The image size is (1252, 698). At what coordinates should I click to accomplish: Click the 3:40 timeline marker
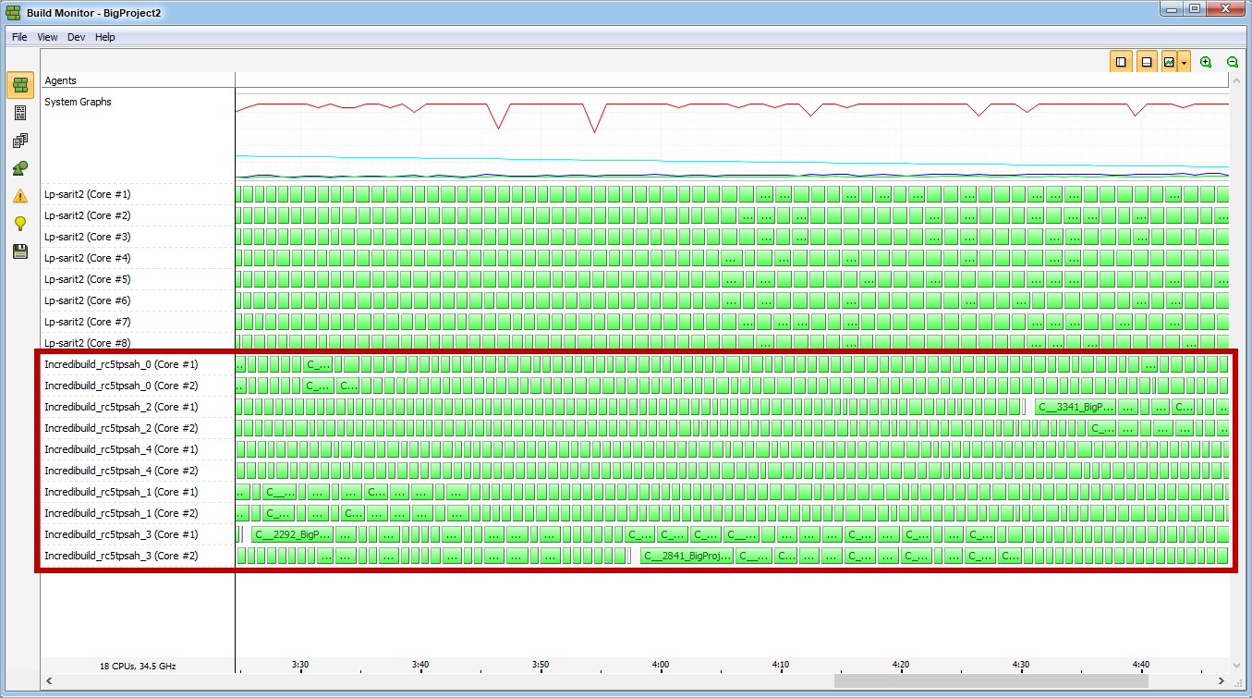420,664
